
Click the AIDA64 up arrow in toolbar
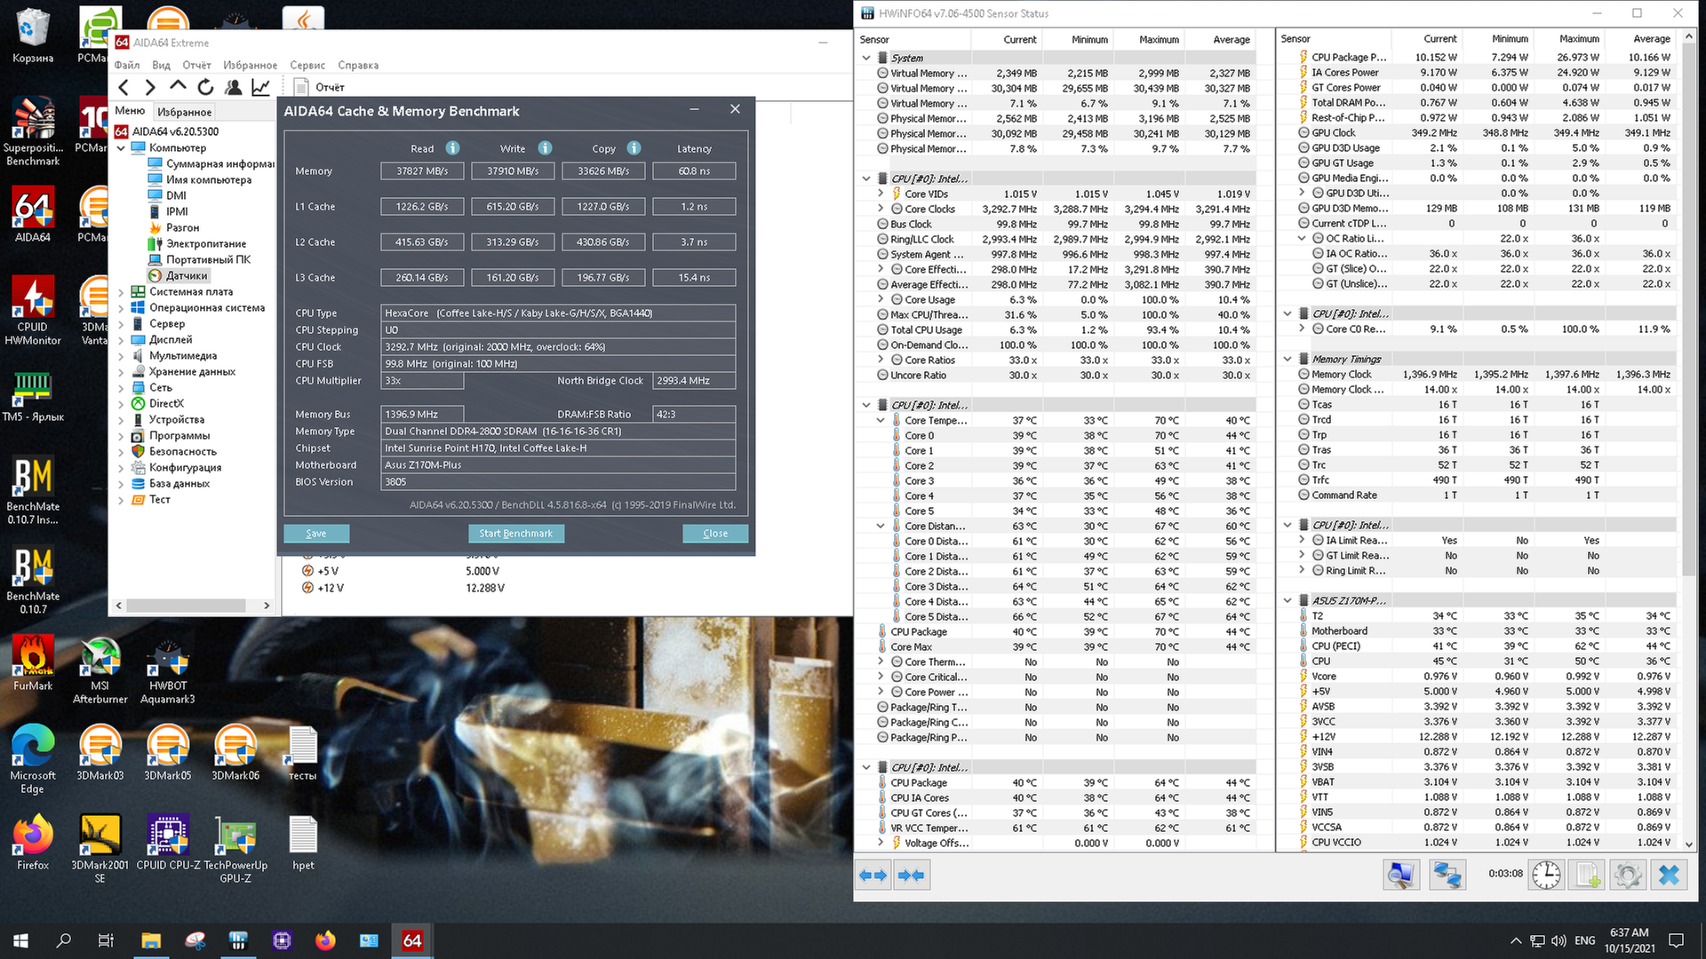coord(178,87)
